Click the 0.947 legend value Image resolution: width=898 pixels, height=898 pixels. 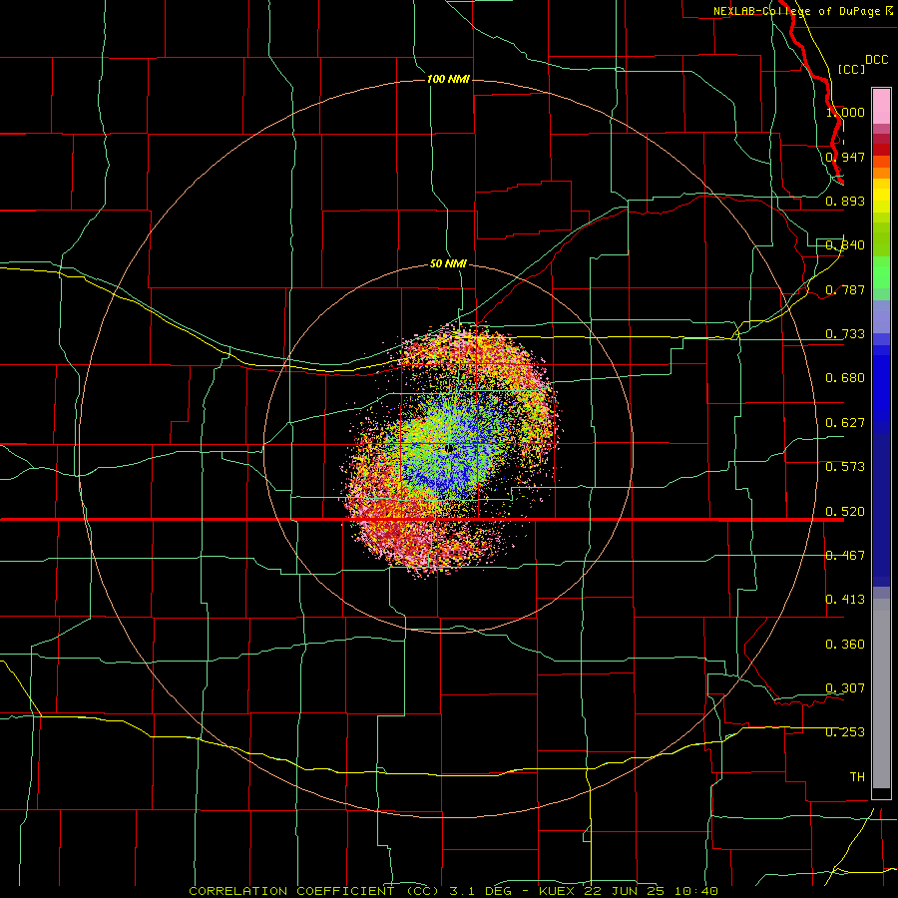click(845, 157)
